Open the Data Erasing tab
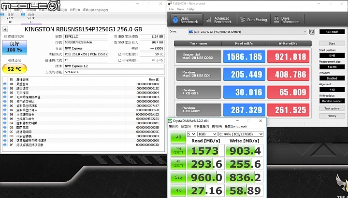The height and width of the screenshot is (198, 348). (x=254, y=20)
